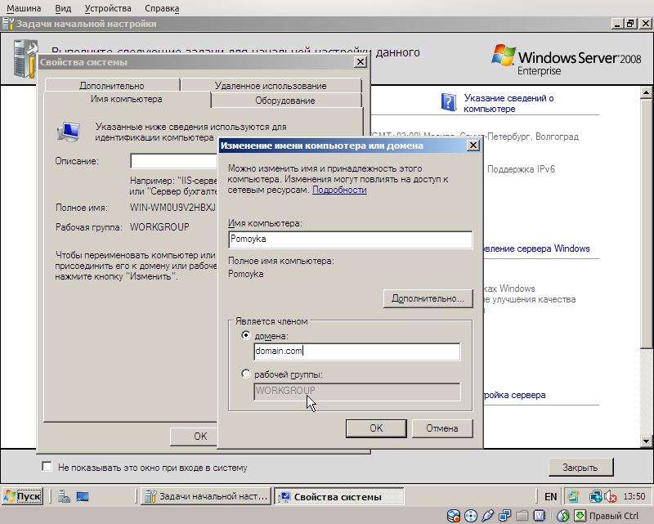
Task: Open the shared folders icon in VirtualBox status bar
Action: coord(522,516)
